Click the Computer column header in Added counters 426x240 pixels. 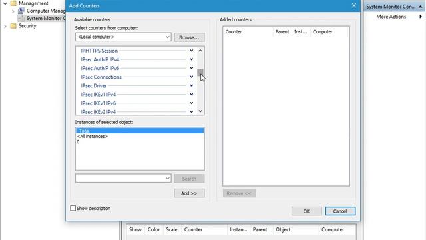point(322,31)
